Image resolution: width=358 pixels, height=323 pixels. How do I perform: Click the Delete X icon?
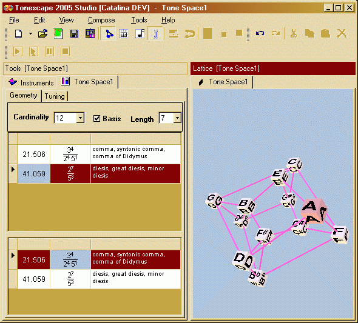342,33
